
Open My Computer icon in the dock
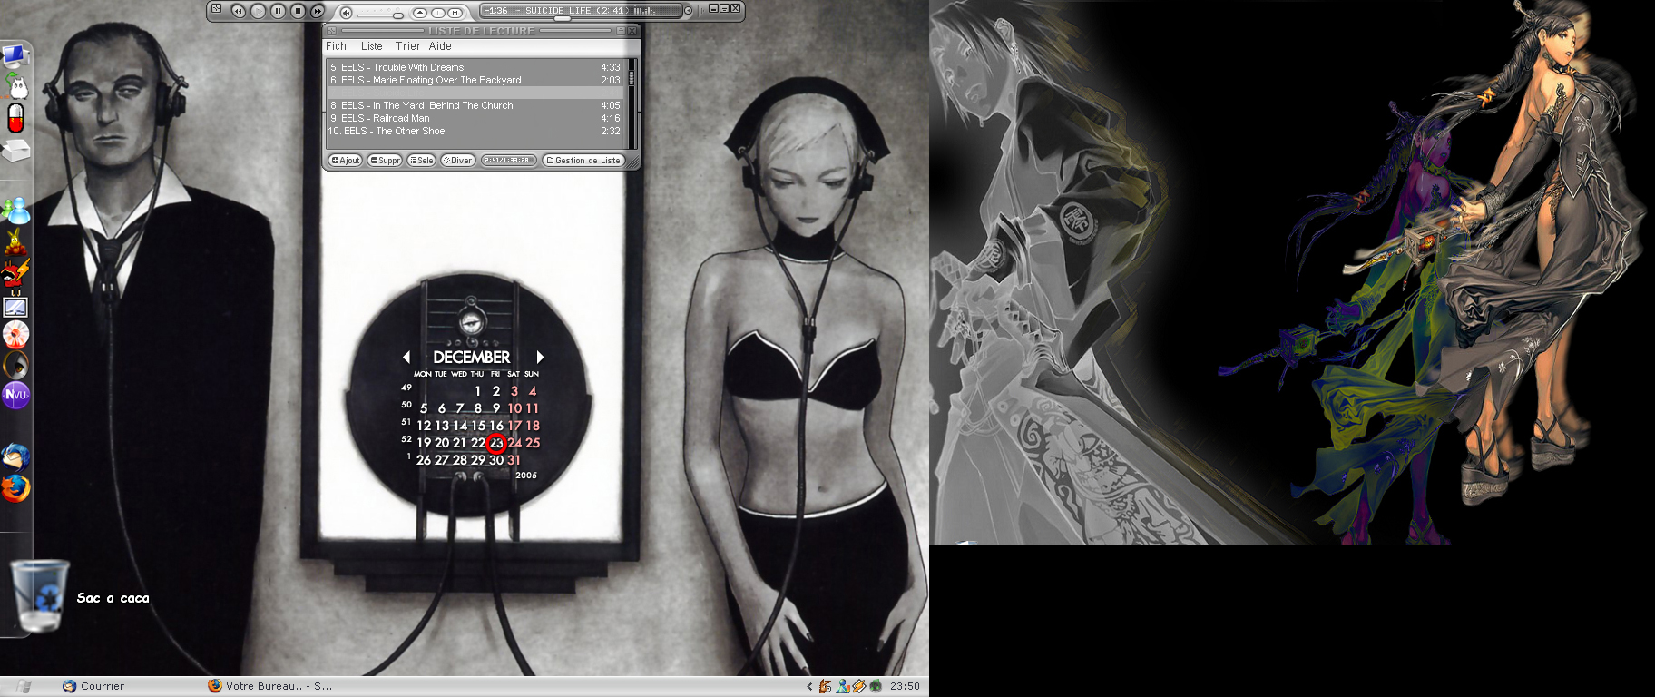16,56
